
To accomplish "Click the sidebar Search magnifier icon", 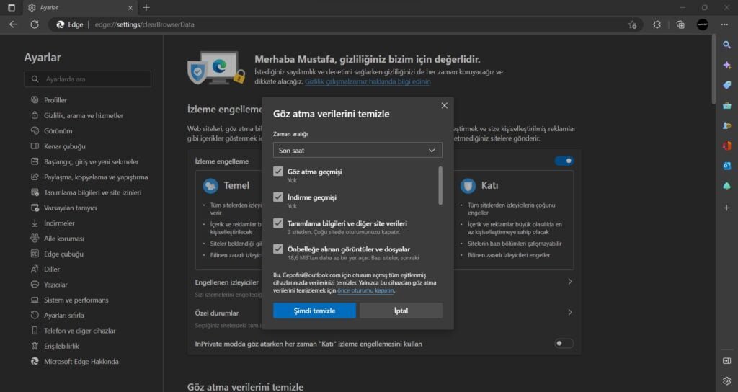I will [x=726, y=45].
